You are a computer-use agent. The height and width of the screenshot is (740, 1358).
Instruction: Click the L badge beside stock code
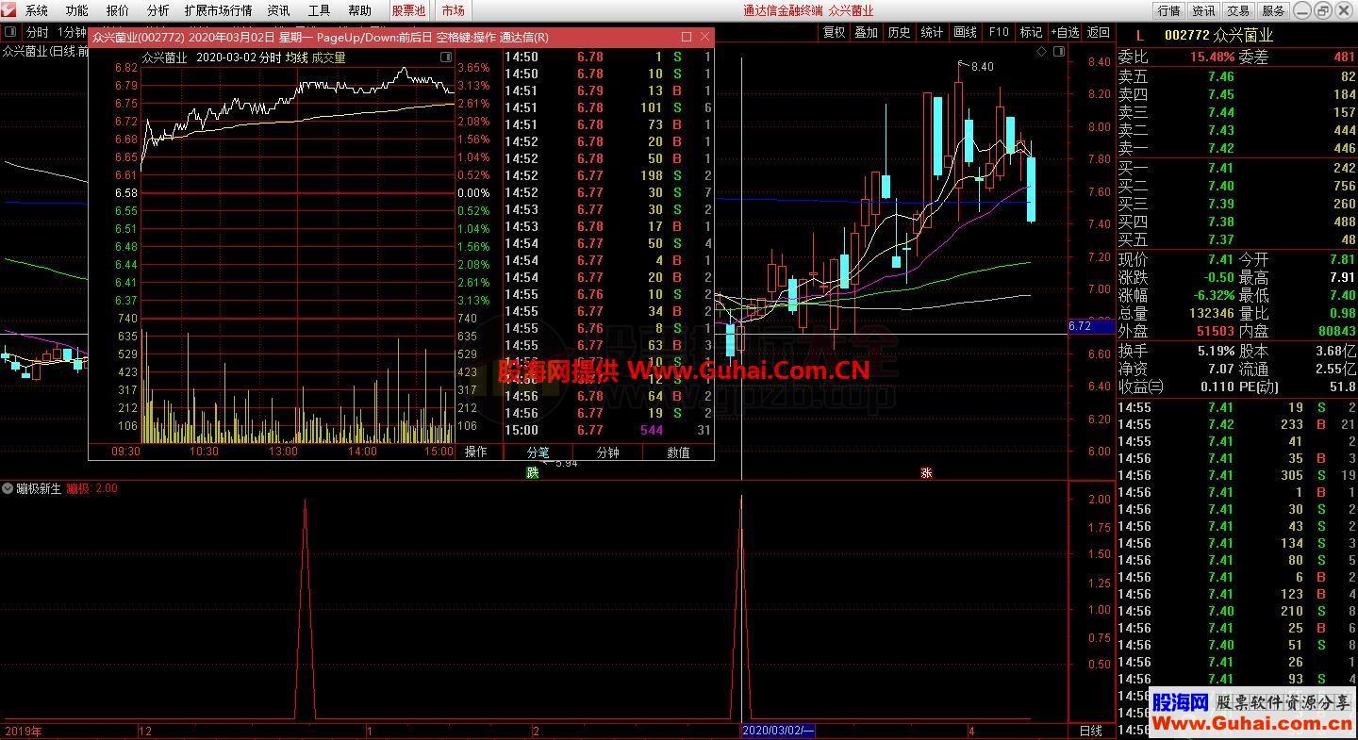1139,35
